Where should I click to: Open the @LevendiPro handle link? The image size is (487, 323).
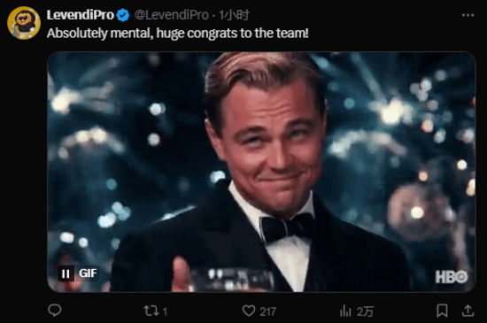click(x=172, y=15)
